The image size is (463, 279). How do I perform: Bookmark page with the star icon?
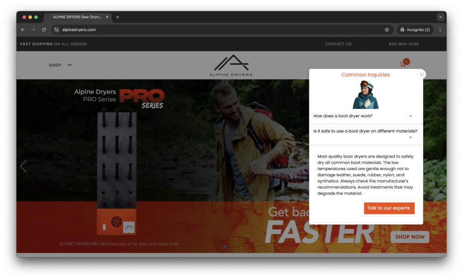pos(387,29)
